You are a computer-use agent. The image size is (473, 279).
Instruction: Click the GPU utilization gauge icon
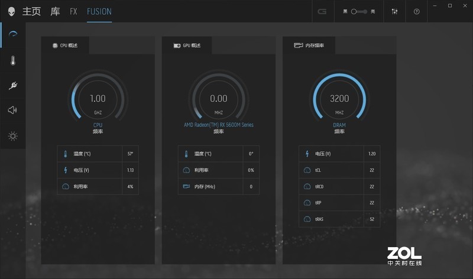point(186,170)
